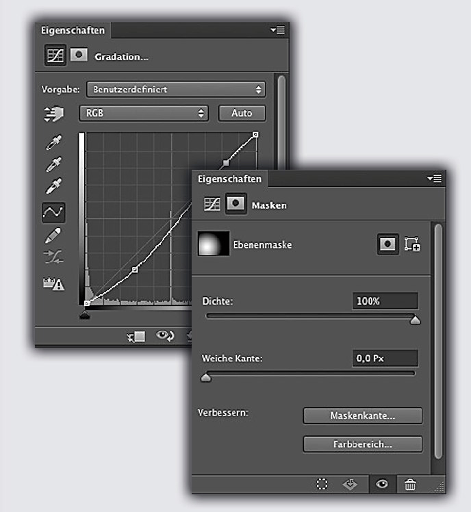Select the bottom-left curve endpoint
471x512 pixels.
point(87,303)
